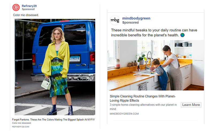Click the globe emoji in mindbodygreen post

[182, 35]
